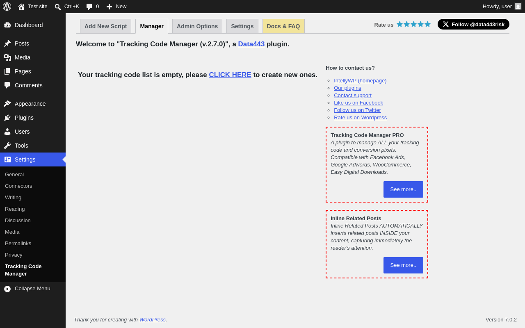Click the Dashboard gauge icon
525x328 pixels.
coord(7,25)
